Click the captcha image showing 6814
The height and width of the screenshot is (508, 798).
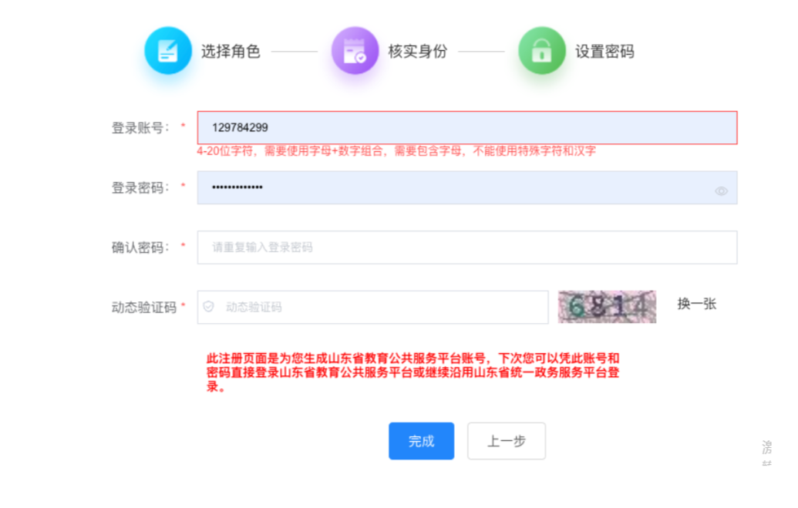(607, 307)
